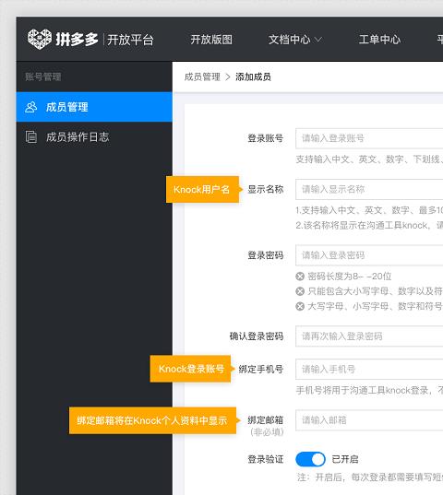Click the member management person icon
Image resolution: width=443 pixels, height=495 pixels.
pos(31,107)
